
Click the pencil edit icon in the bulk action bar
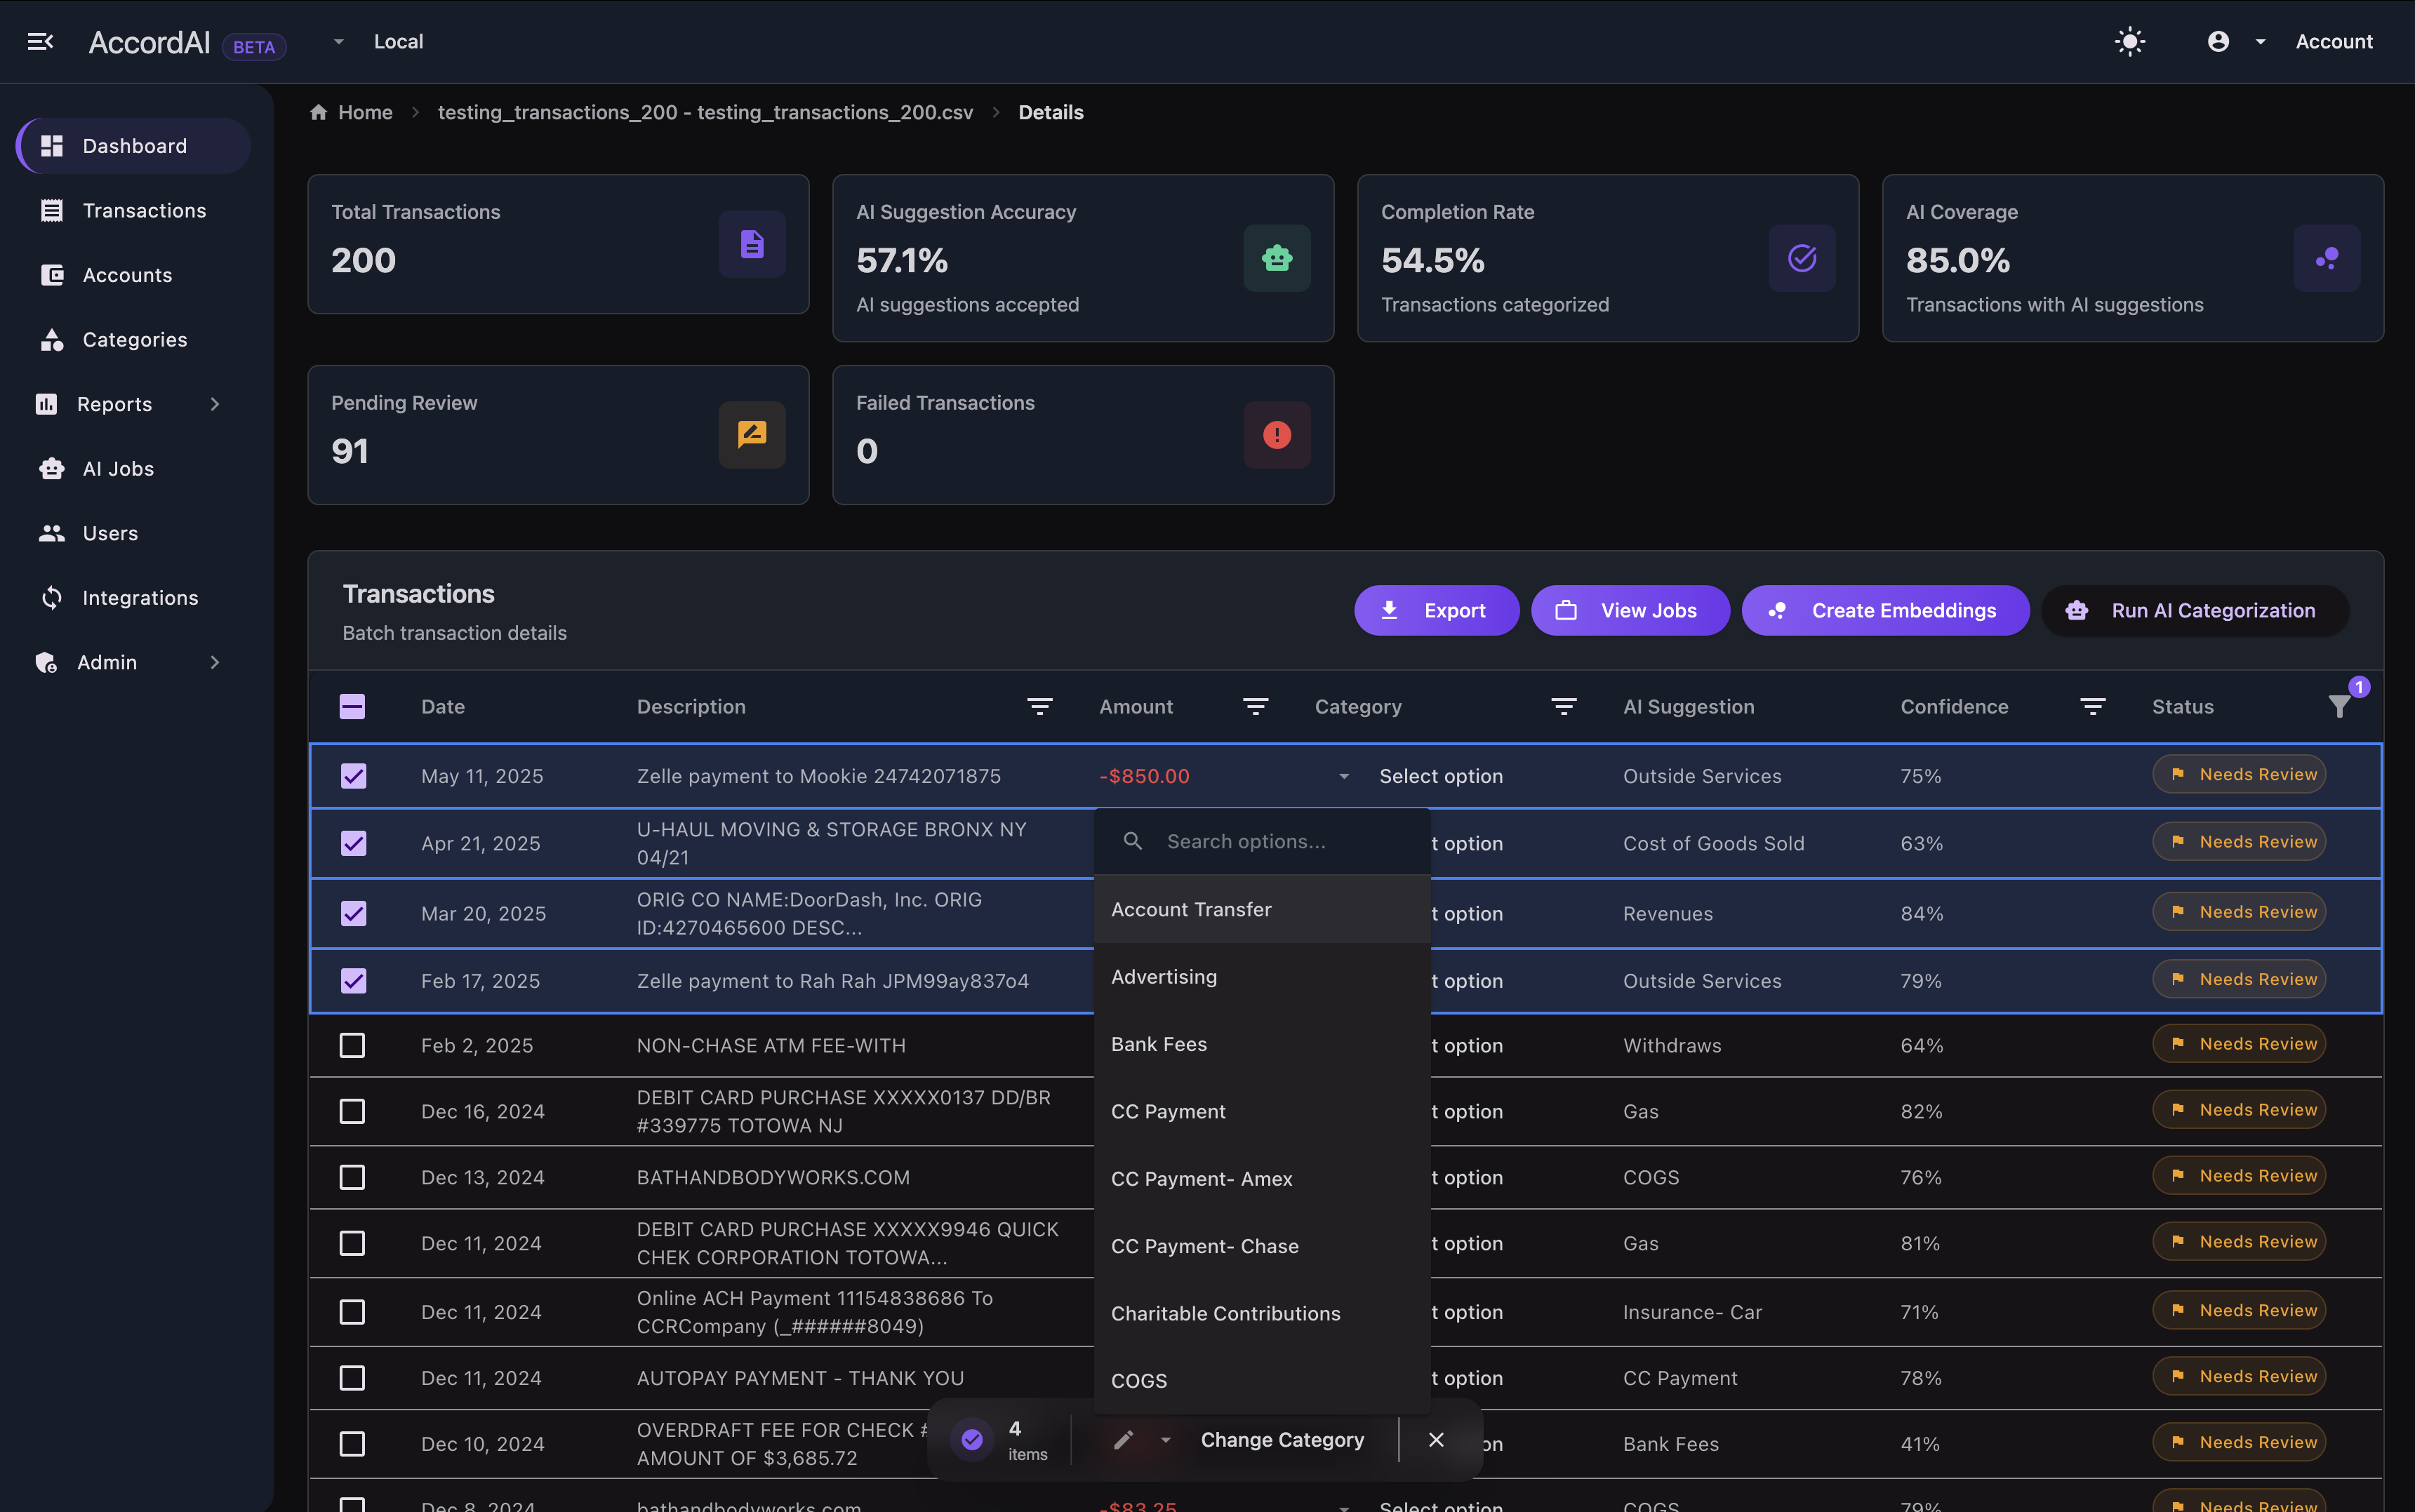pyautogui.click(x=1123, y=1439)
